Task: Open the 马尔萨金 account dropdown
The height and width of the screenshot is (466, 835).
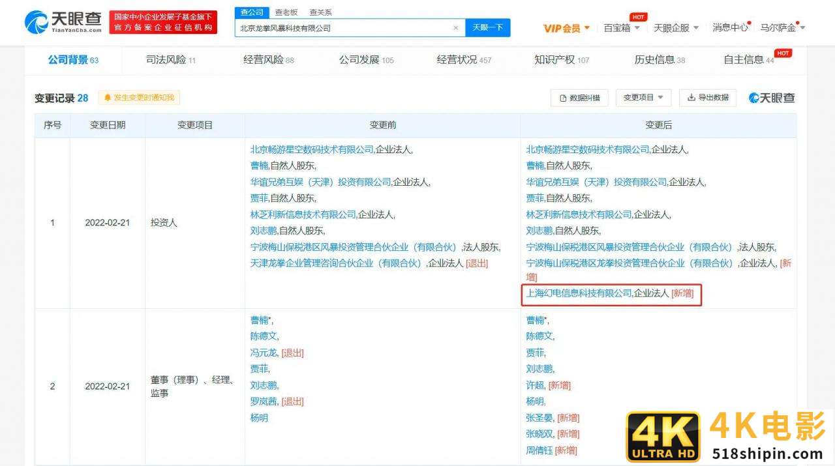Action: coord(783,28)
